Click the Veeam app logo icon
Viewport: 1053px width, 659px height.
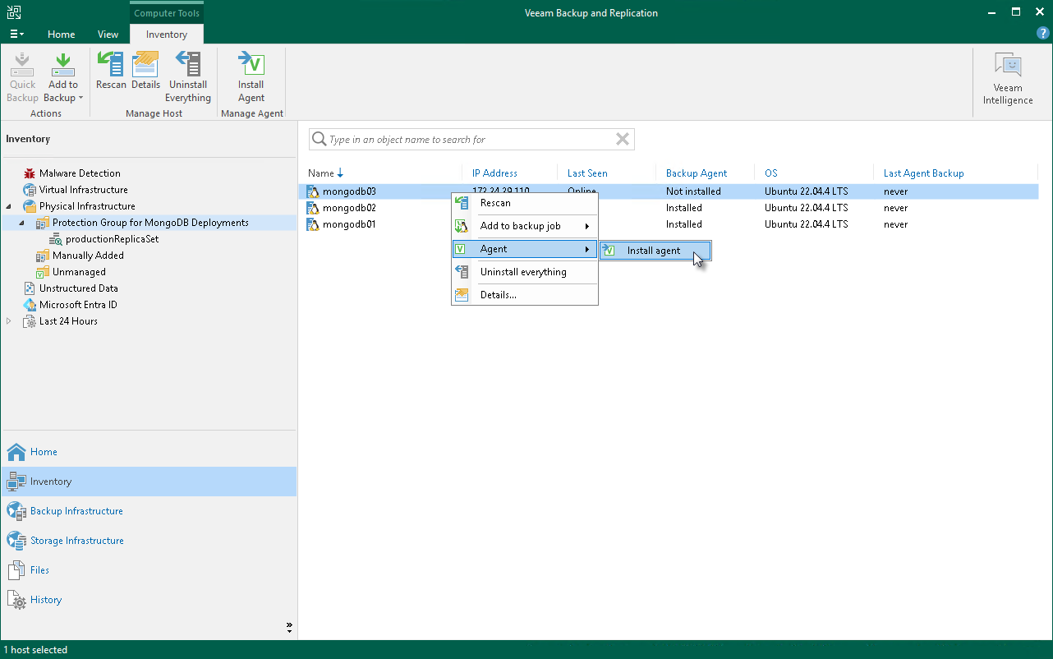click(x=15, y=12)
